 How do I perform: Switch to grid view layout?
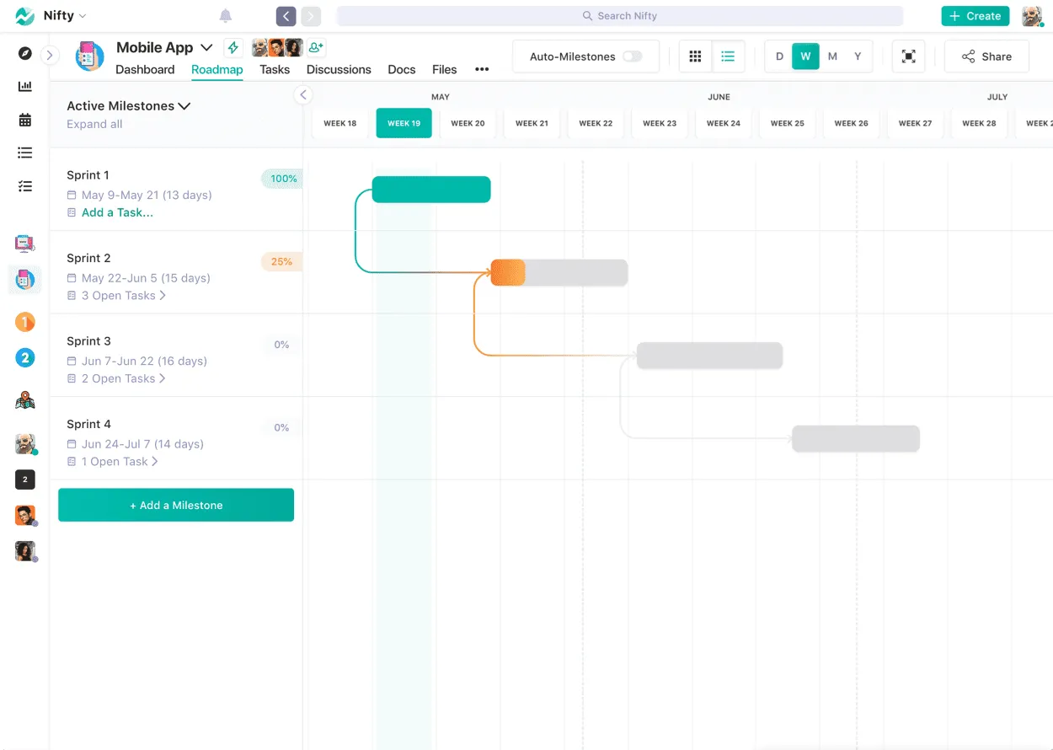[695, 56]
